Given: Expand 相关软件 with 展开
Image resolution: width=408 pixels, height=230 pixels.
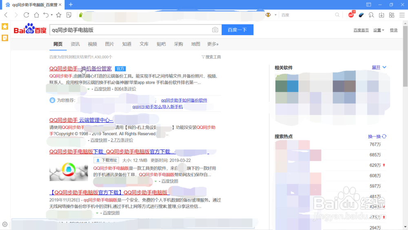Looking at the screenshot, I should pyautogui.click(x=379, y=67).
